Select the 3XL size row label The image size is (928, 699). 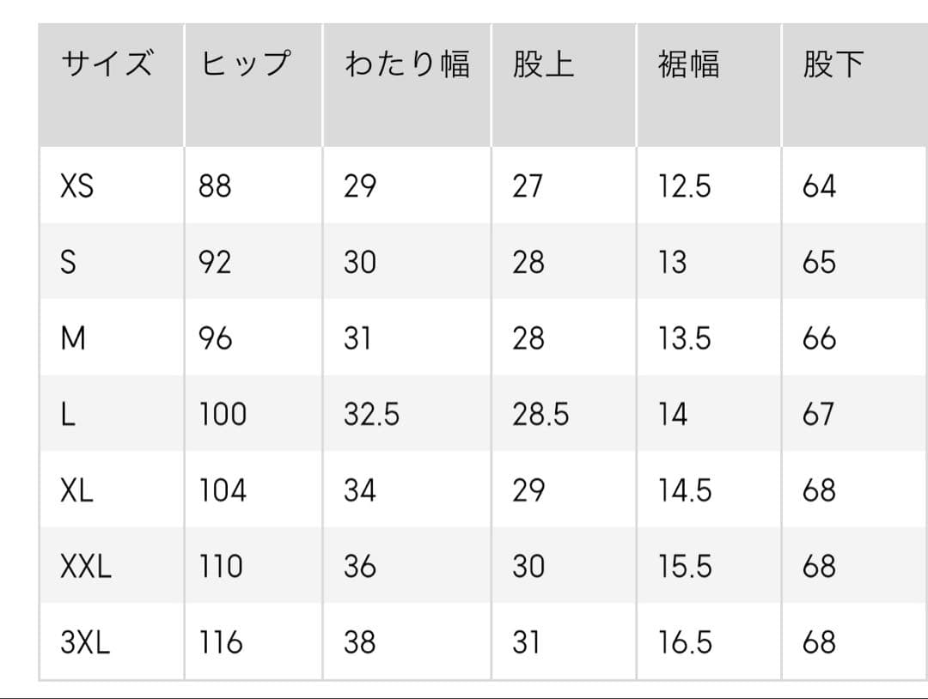coord(86,642)
